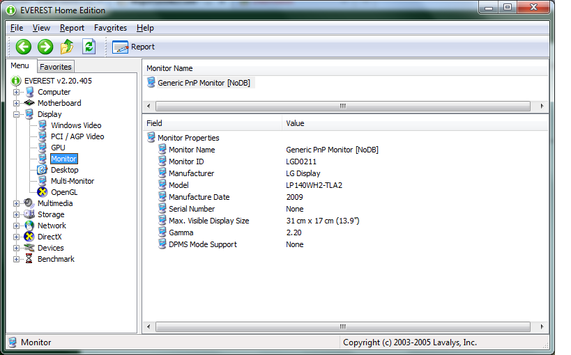Image resolution: width=571 pixels, height=355 pixels.
Task: Click the LP140WH2-TLA2 model value
Action: pyautogui.click(x=314, y=185)
